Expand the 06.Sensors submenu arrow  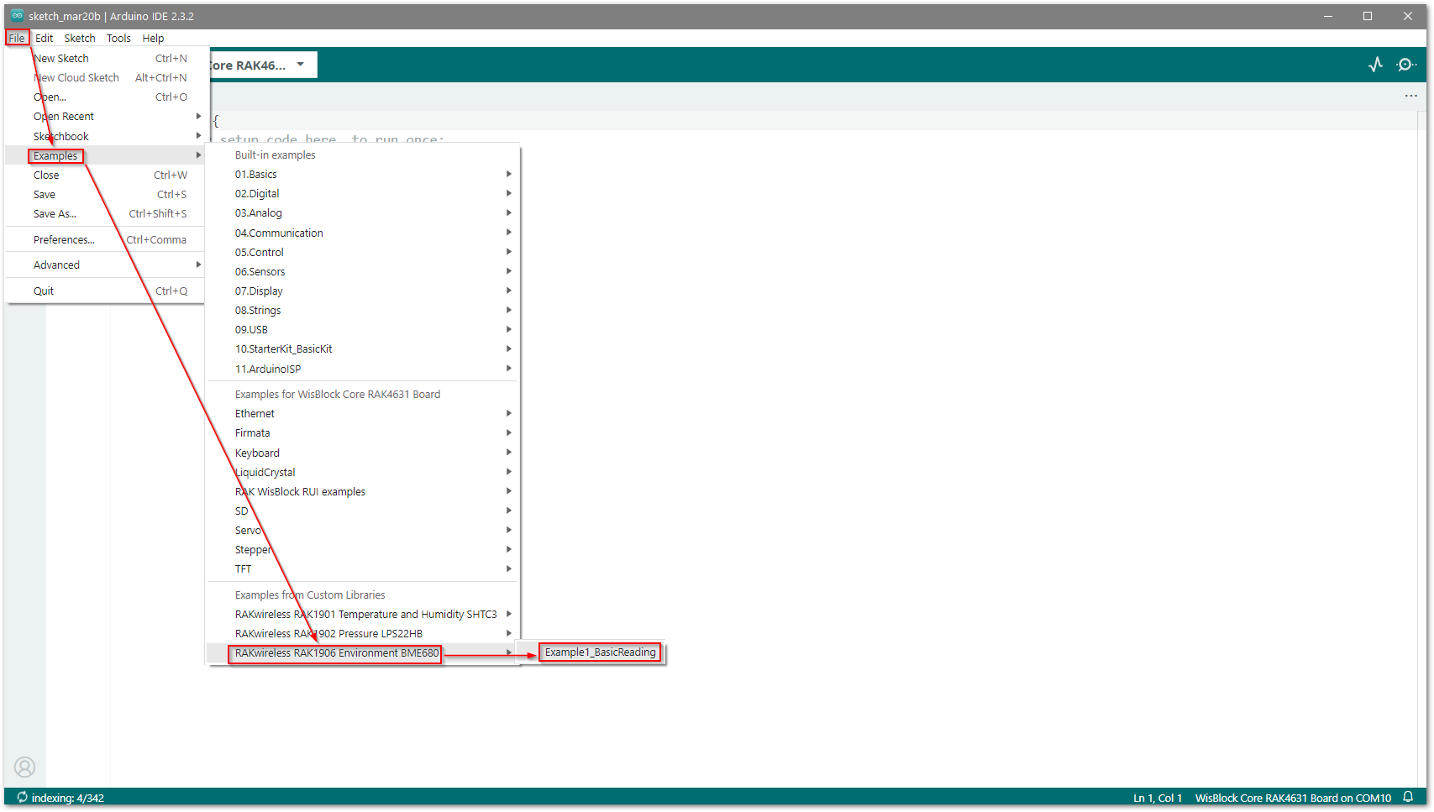tap(509, 271)
